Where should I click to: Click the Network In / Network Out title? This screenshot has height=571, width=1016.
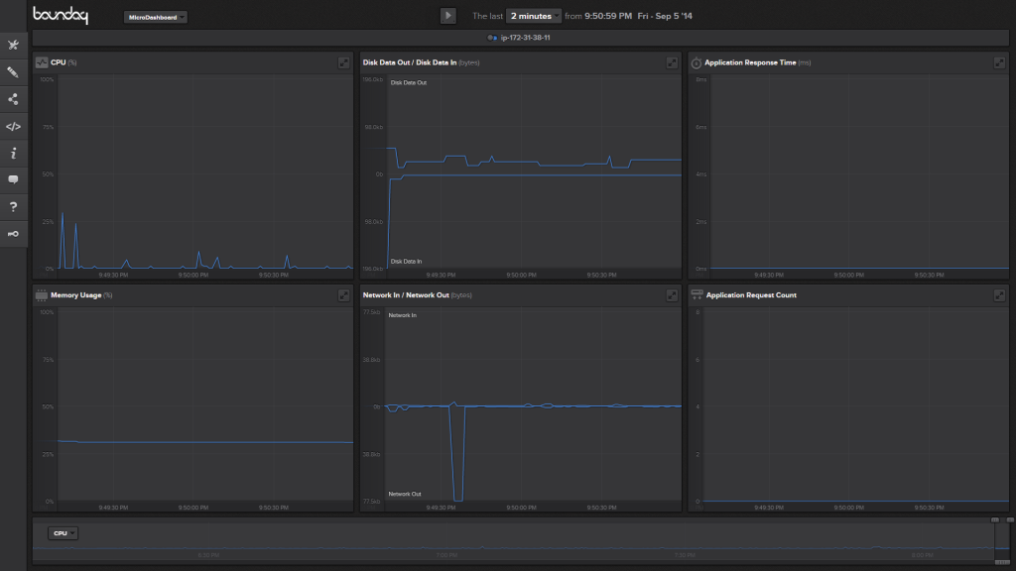pyautogui.click(x=406, y=295)
